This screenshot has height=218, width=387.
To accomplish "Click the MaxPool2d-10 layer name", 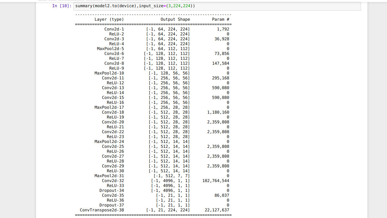I will [109, 73].
